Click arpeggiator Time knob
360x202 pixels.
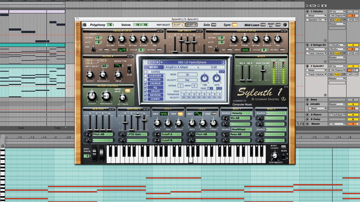pyautogui.click(x=205, y=78)
